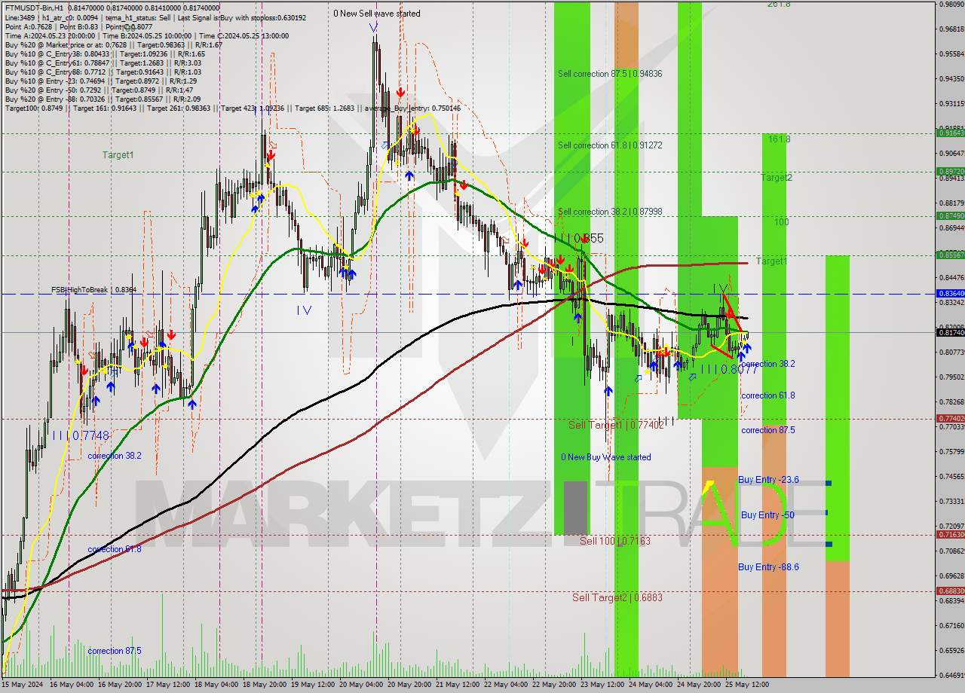Click '19 May 12:00' on the time axis
Screen dimensions: 965x693
point(314,685)
